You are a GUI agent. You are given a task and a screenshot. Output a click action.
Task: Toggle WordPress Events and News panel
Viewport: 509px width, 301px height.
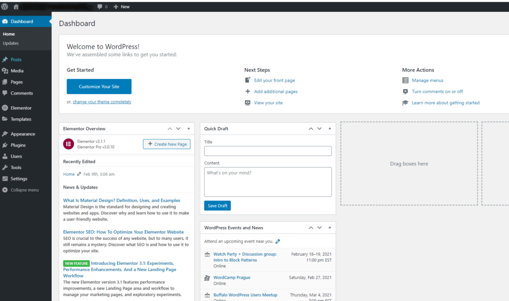click(x=330, y=228)
